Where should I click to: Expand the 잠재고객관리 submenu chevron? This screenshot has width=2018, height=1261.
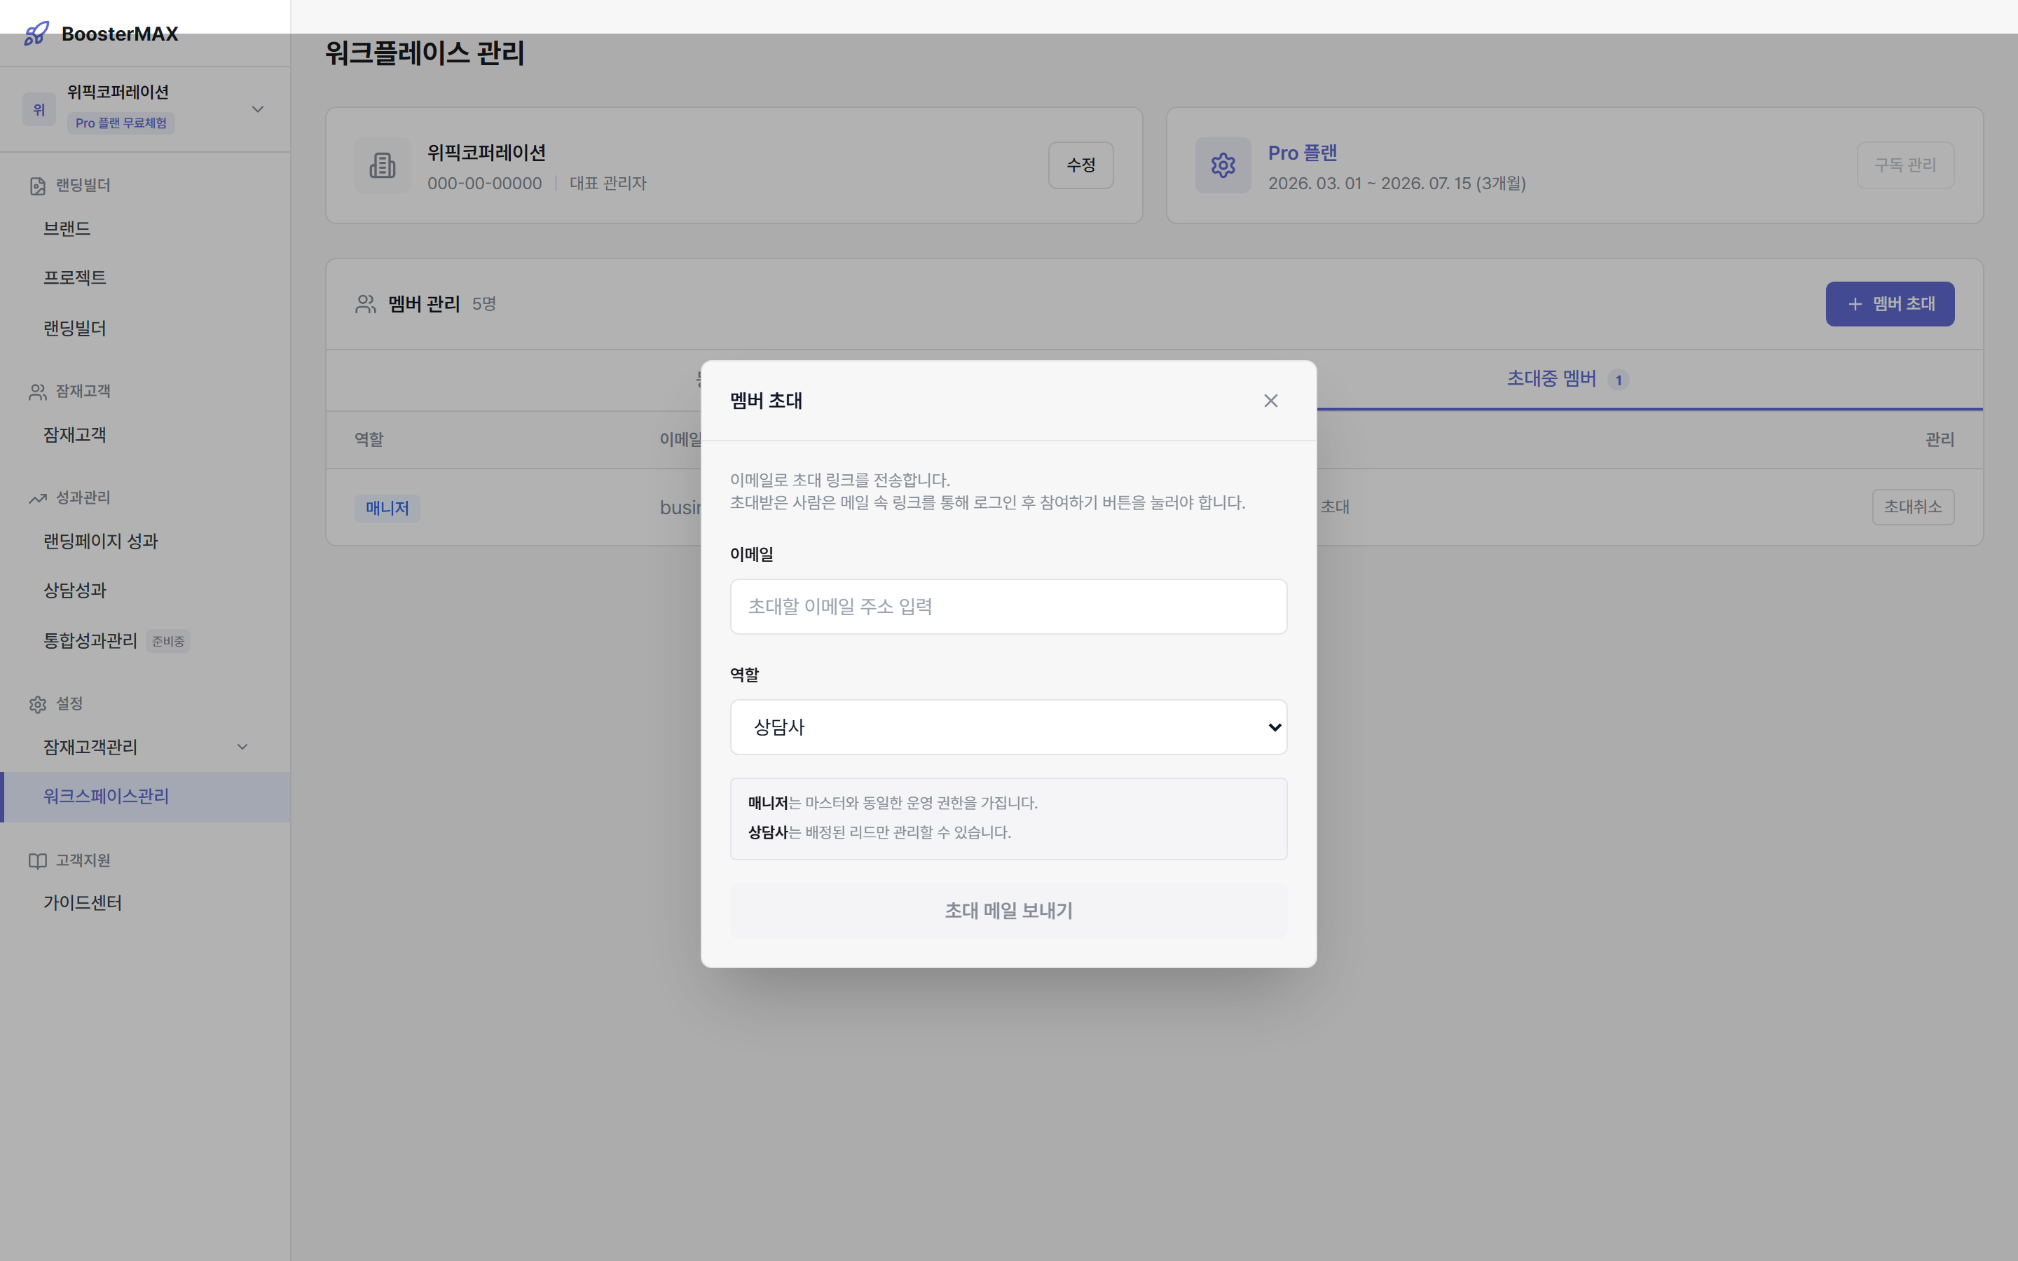pyautogui.click(x=242, y=747)
